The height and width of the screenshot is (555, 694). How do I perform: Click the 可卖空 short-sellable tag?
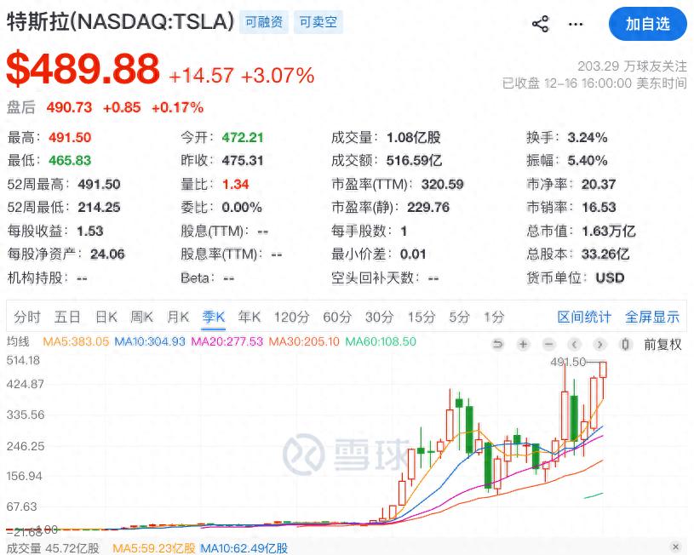coord(318,22)
